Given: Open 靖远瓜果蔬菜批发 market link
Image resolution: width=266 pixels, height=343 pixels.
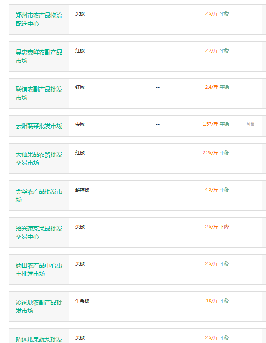Looking at the screenshot, I should 39,339.
